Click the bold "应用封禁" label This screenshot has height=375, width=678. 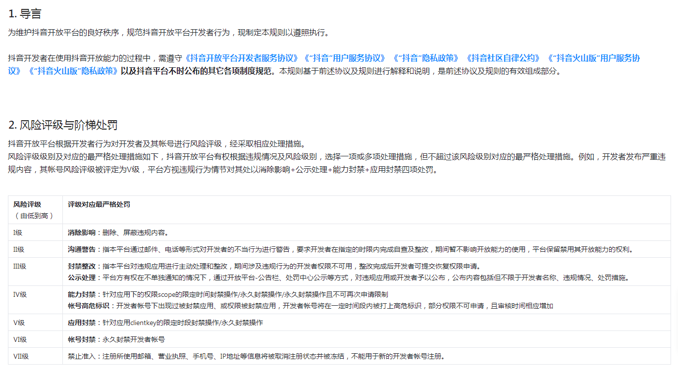click(x=82, y=323)
